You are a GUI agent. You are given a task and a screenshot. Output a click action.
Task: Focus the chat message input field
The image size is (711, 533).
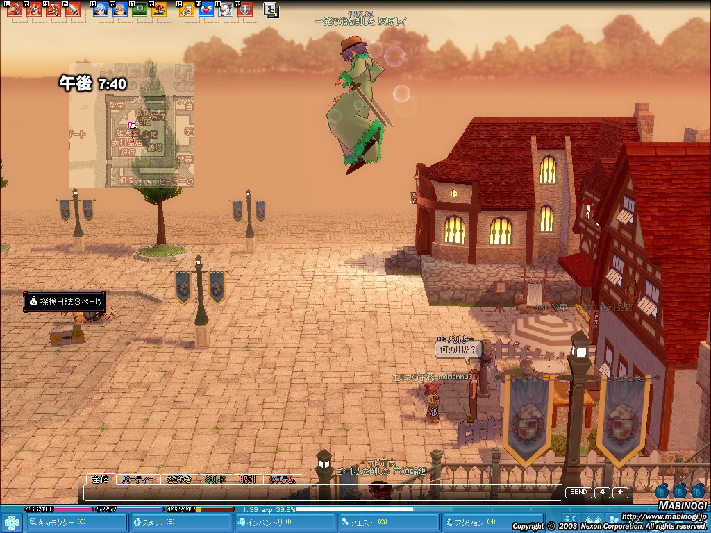[x=323, y=492]
